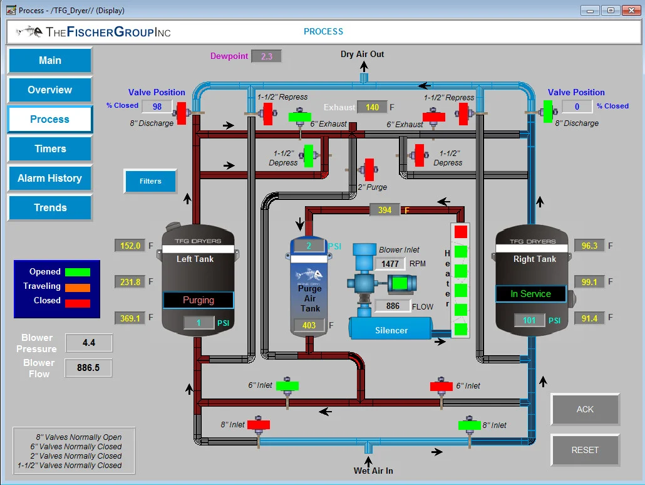
Task: Select the left 1-1/2" Repress valve
Action: [268, 113]
